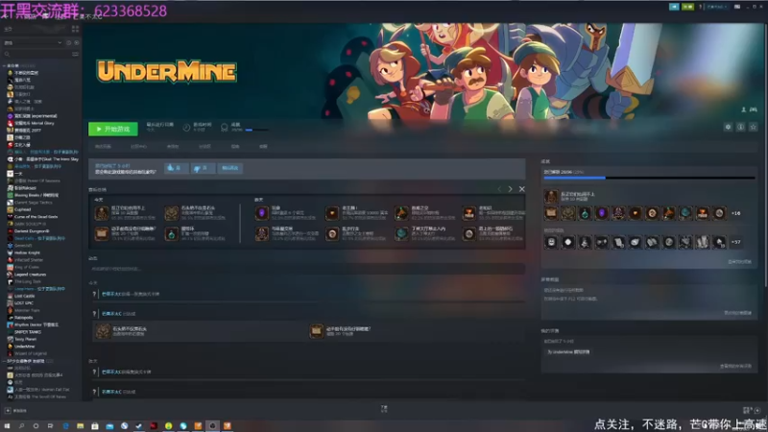Select Darkest Dungeon in library list
The height and width of the screenshot is (432, 768).
[x=32, y=231]
